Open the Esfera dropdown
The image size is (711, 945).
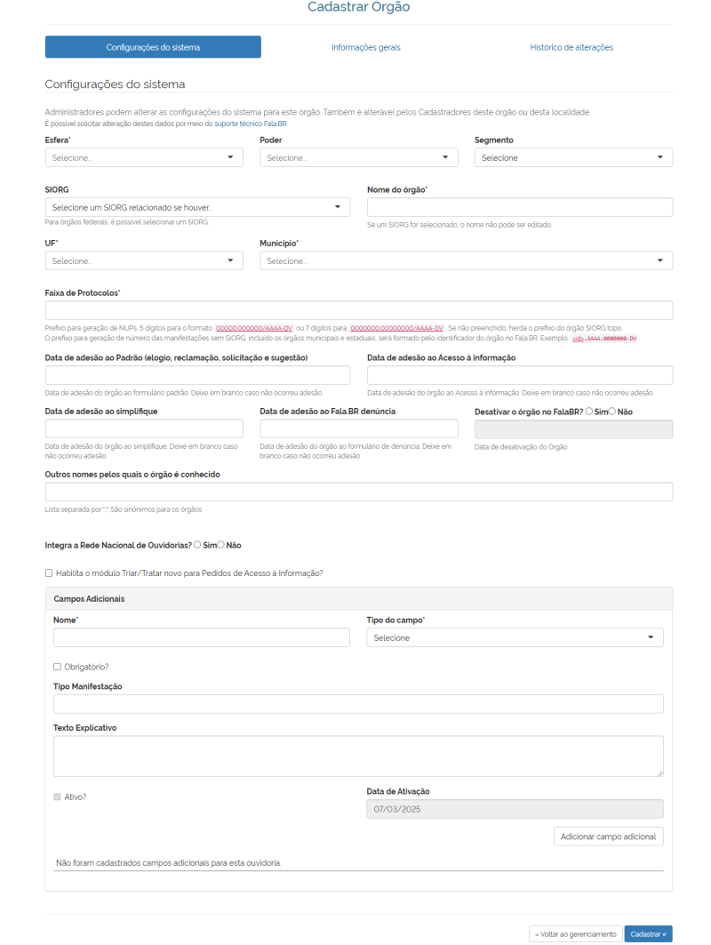[144, 157]
